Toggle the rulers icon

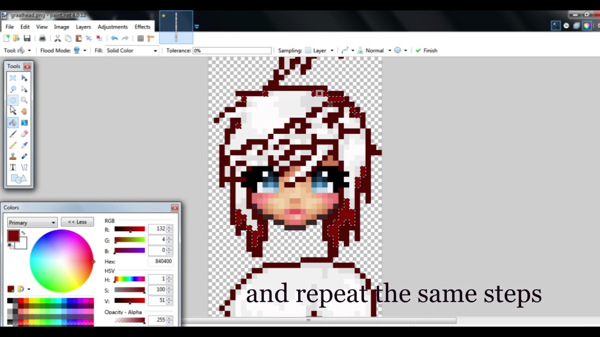(150, 38)
